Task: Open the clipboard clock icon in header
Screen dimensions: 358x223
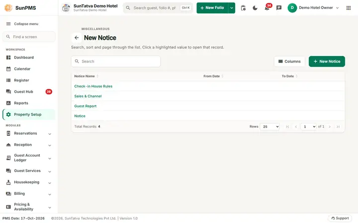Action: pyautogui.click(x=243, y=8)
